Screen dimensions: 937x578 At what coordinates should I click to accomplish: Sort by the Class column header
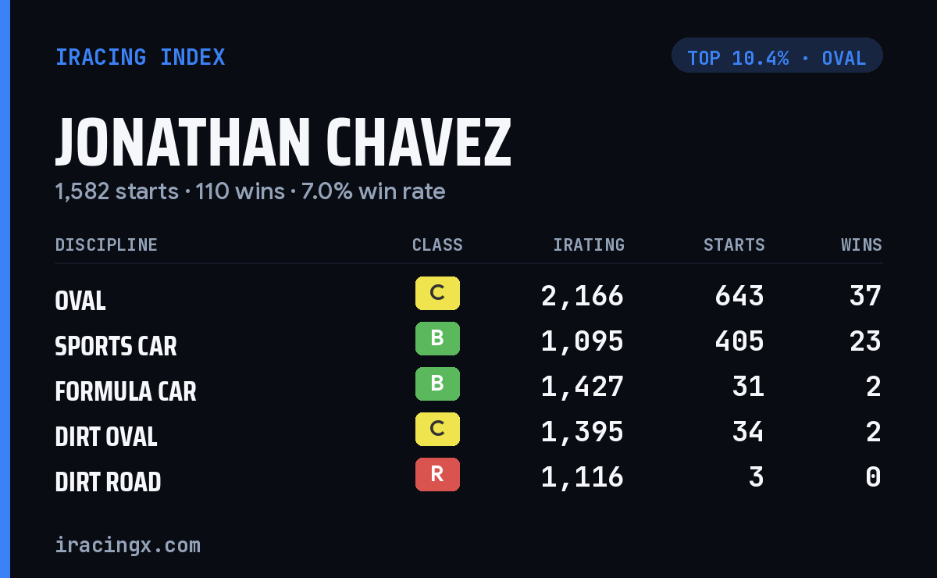point(437,245)
